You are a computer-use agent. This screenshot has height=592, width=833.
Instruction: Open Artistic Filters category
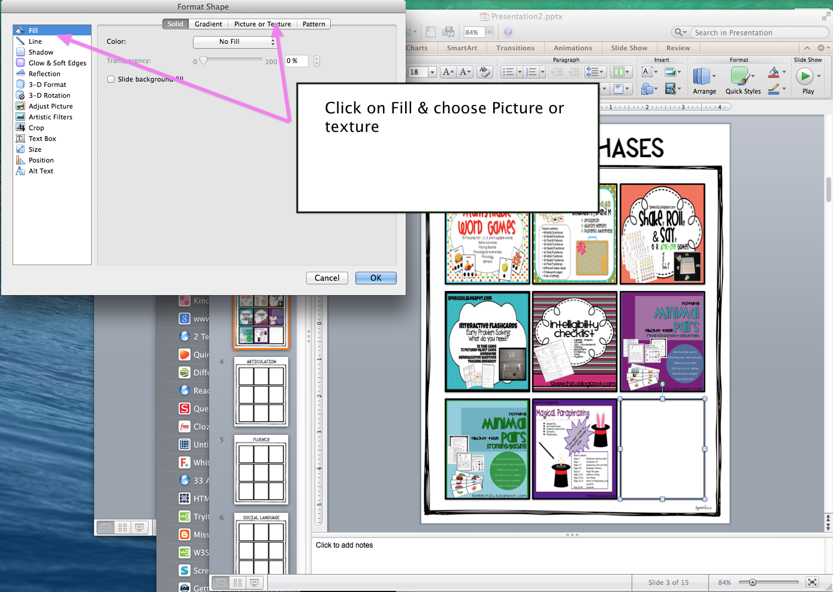(x=52, y=117)
